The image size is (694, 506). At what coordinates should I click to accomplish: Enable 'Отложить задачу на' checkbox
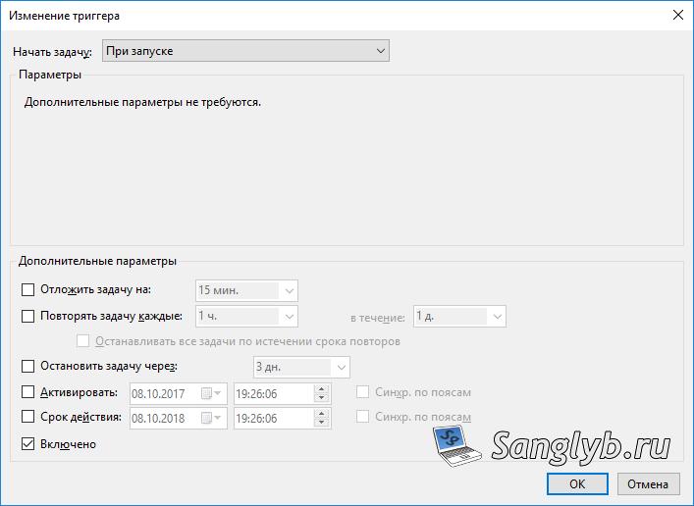(x=27, y=289)
